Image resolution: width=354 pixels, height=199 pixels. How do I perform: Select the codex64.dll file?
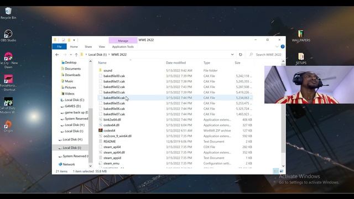pyautogui.click(x=111, y=125)
